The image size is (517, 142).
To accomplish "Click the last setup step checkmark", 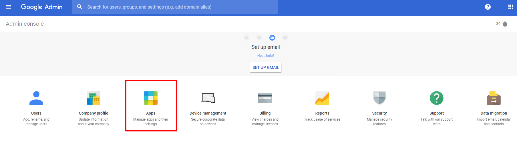I will pos(285,37).
